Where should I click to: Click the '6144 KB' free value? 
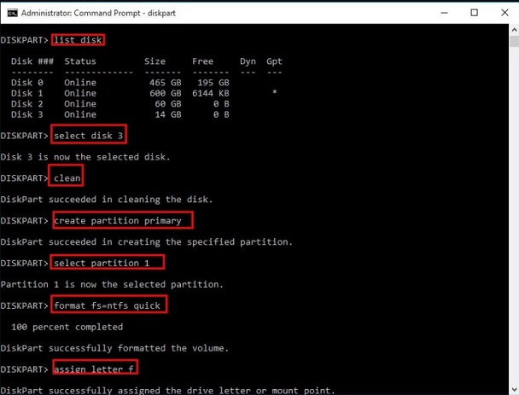point(211,93)
